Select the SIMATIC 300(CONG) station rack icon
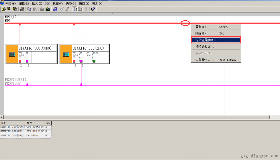Screen dimensions: 280x160 pos(12,54)
